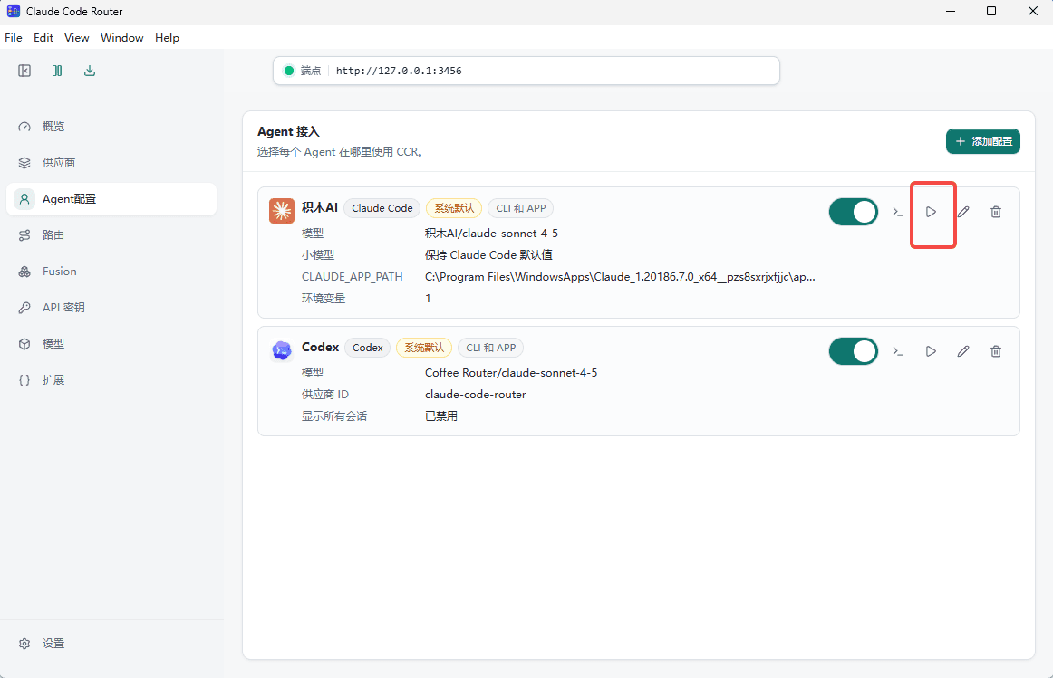Open 设置 at the sidebar bottom
Image resolution: width=1053 pixels, height=678 pixels.
pyautogui.click(x=111, y=643)
